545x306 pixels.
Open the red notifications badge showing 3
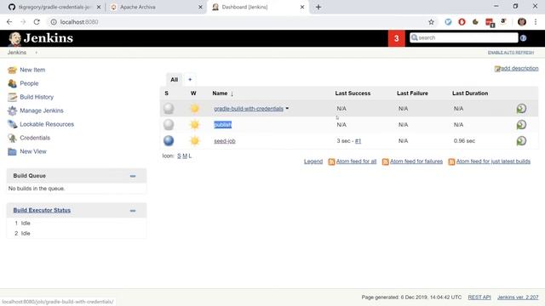[x=396, y=38]
